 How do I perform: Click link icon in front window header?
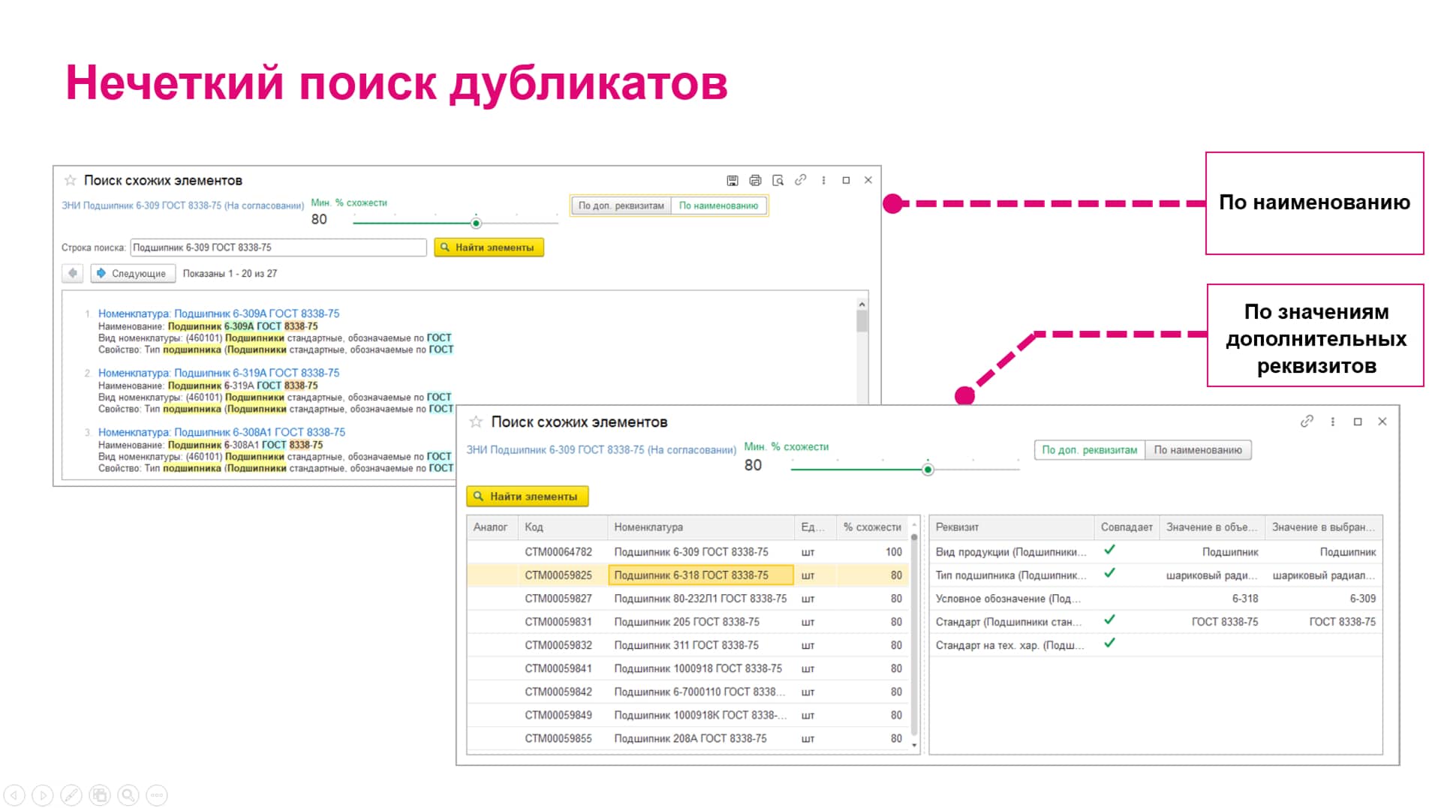coord(1307,422)
